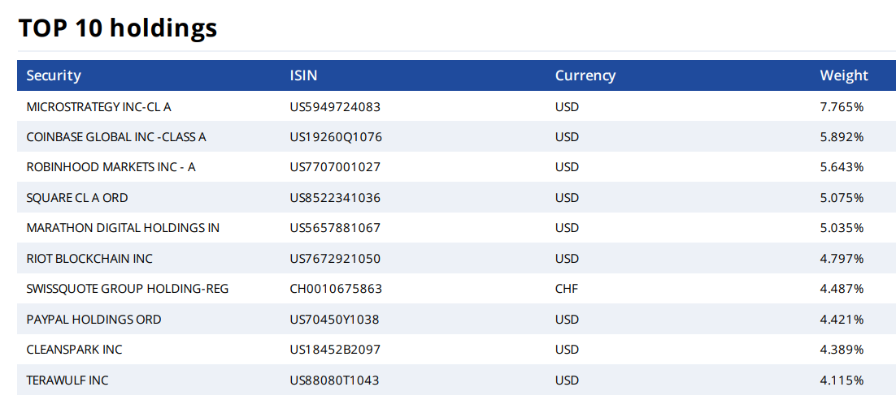Click the 7.765% weight value
The width and height of the screenshot is (896, 404).
842,106
